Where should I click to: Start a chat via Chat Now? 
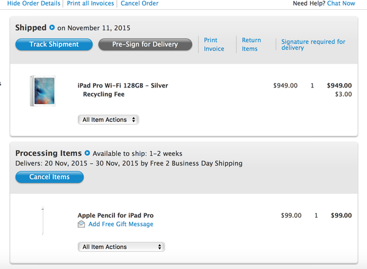click(x=341, y=3)
